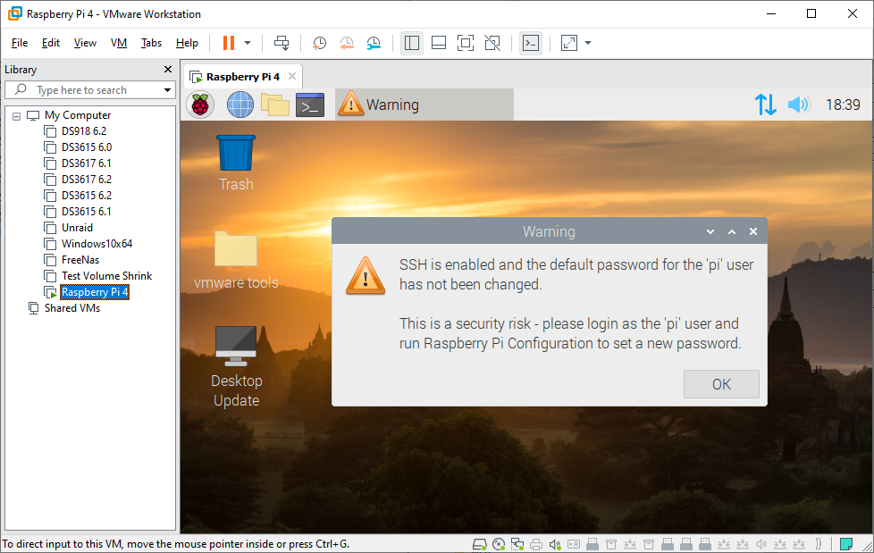874x553 pixels.
Task: Send Ctrl+Alt+Del using the toolbar icon
Action: 282,43
